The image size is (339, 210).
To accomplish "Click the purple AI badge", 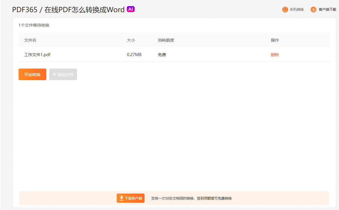I will (x=131, y=9).
